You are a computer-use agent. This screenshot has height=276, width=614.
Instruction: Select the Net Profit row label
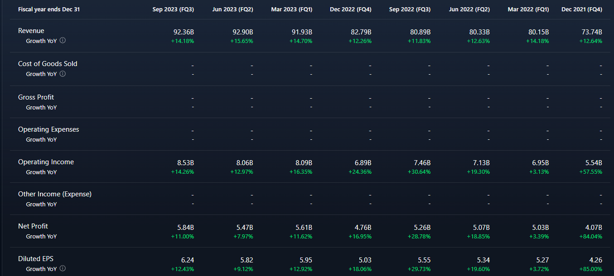coord(33,226)
